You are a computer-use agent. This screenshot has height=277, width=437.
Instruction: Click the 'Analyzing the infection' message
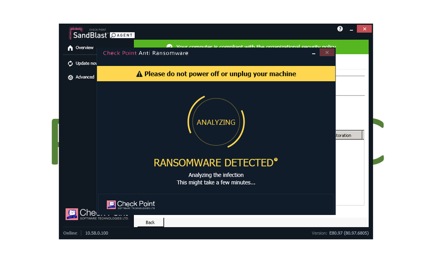[x=216, y=175]
